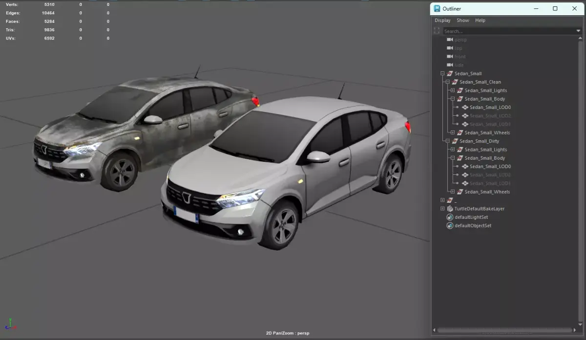Click Sedan_Small_LOD2 mesh icon under Clean body
Screen dimensions: 586x340
(x=465, y=116)
